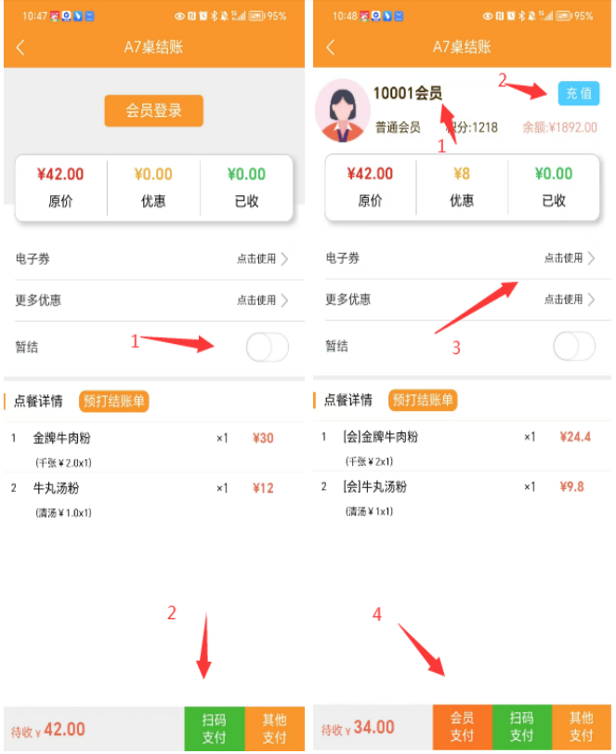Choose 会员支付 at bottom right screen
The image size is (616, 754).
[463, 726]
